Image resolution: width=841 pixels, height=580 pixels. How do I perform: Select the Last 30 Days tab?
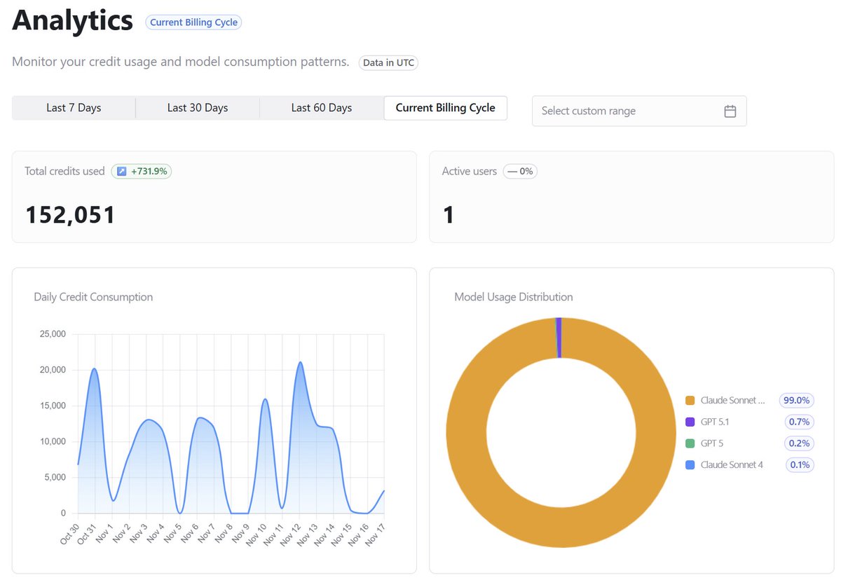tap(198, 108)
